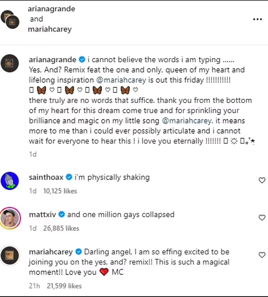Open mariahcarey username in post header
Image resolution: width=268 pixels, height=297 pixels.
click(x=50, y=29)
